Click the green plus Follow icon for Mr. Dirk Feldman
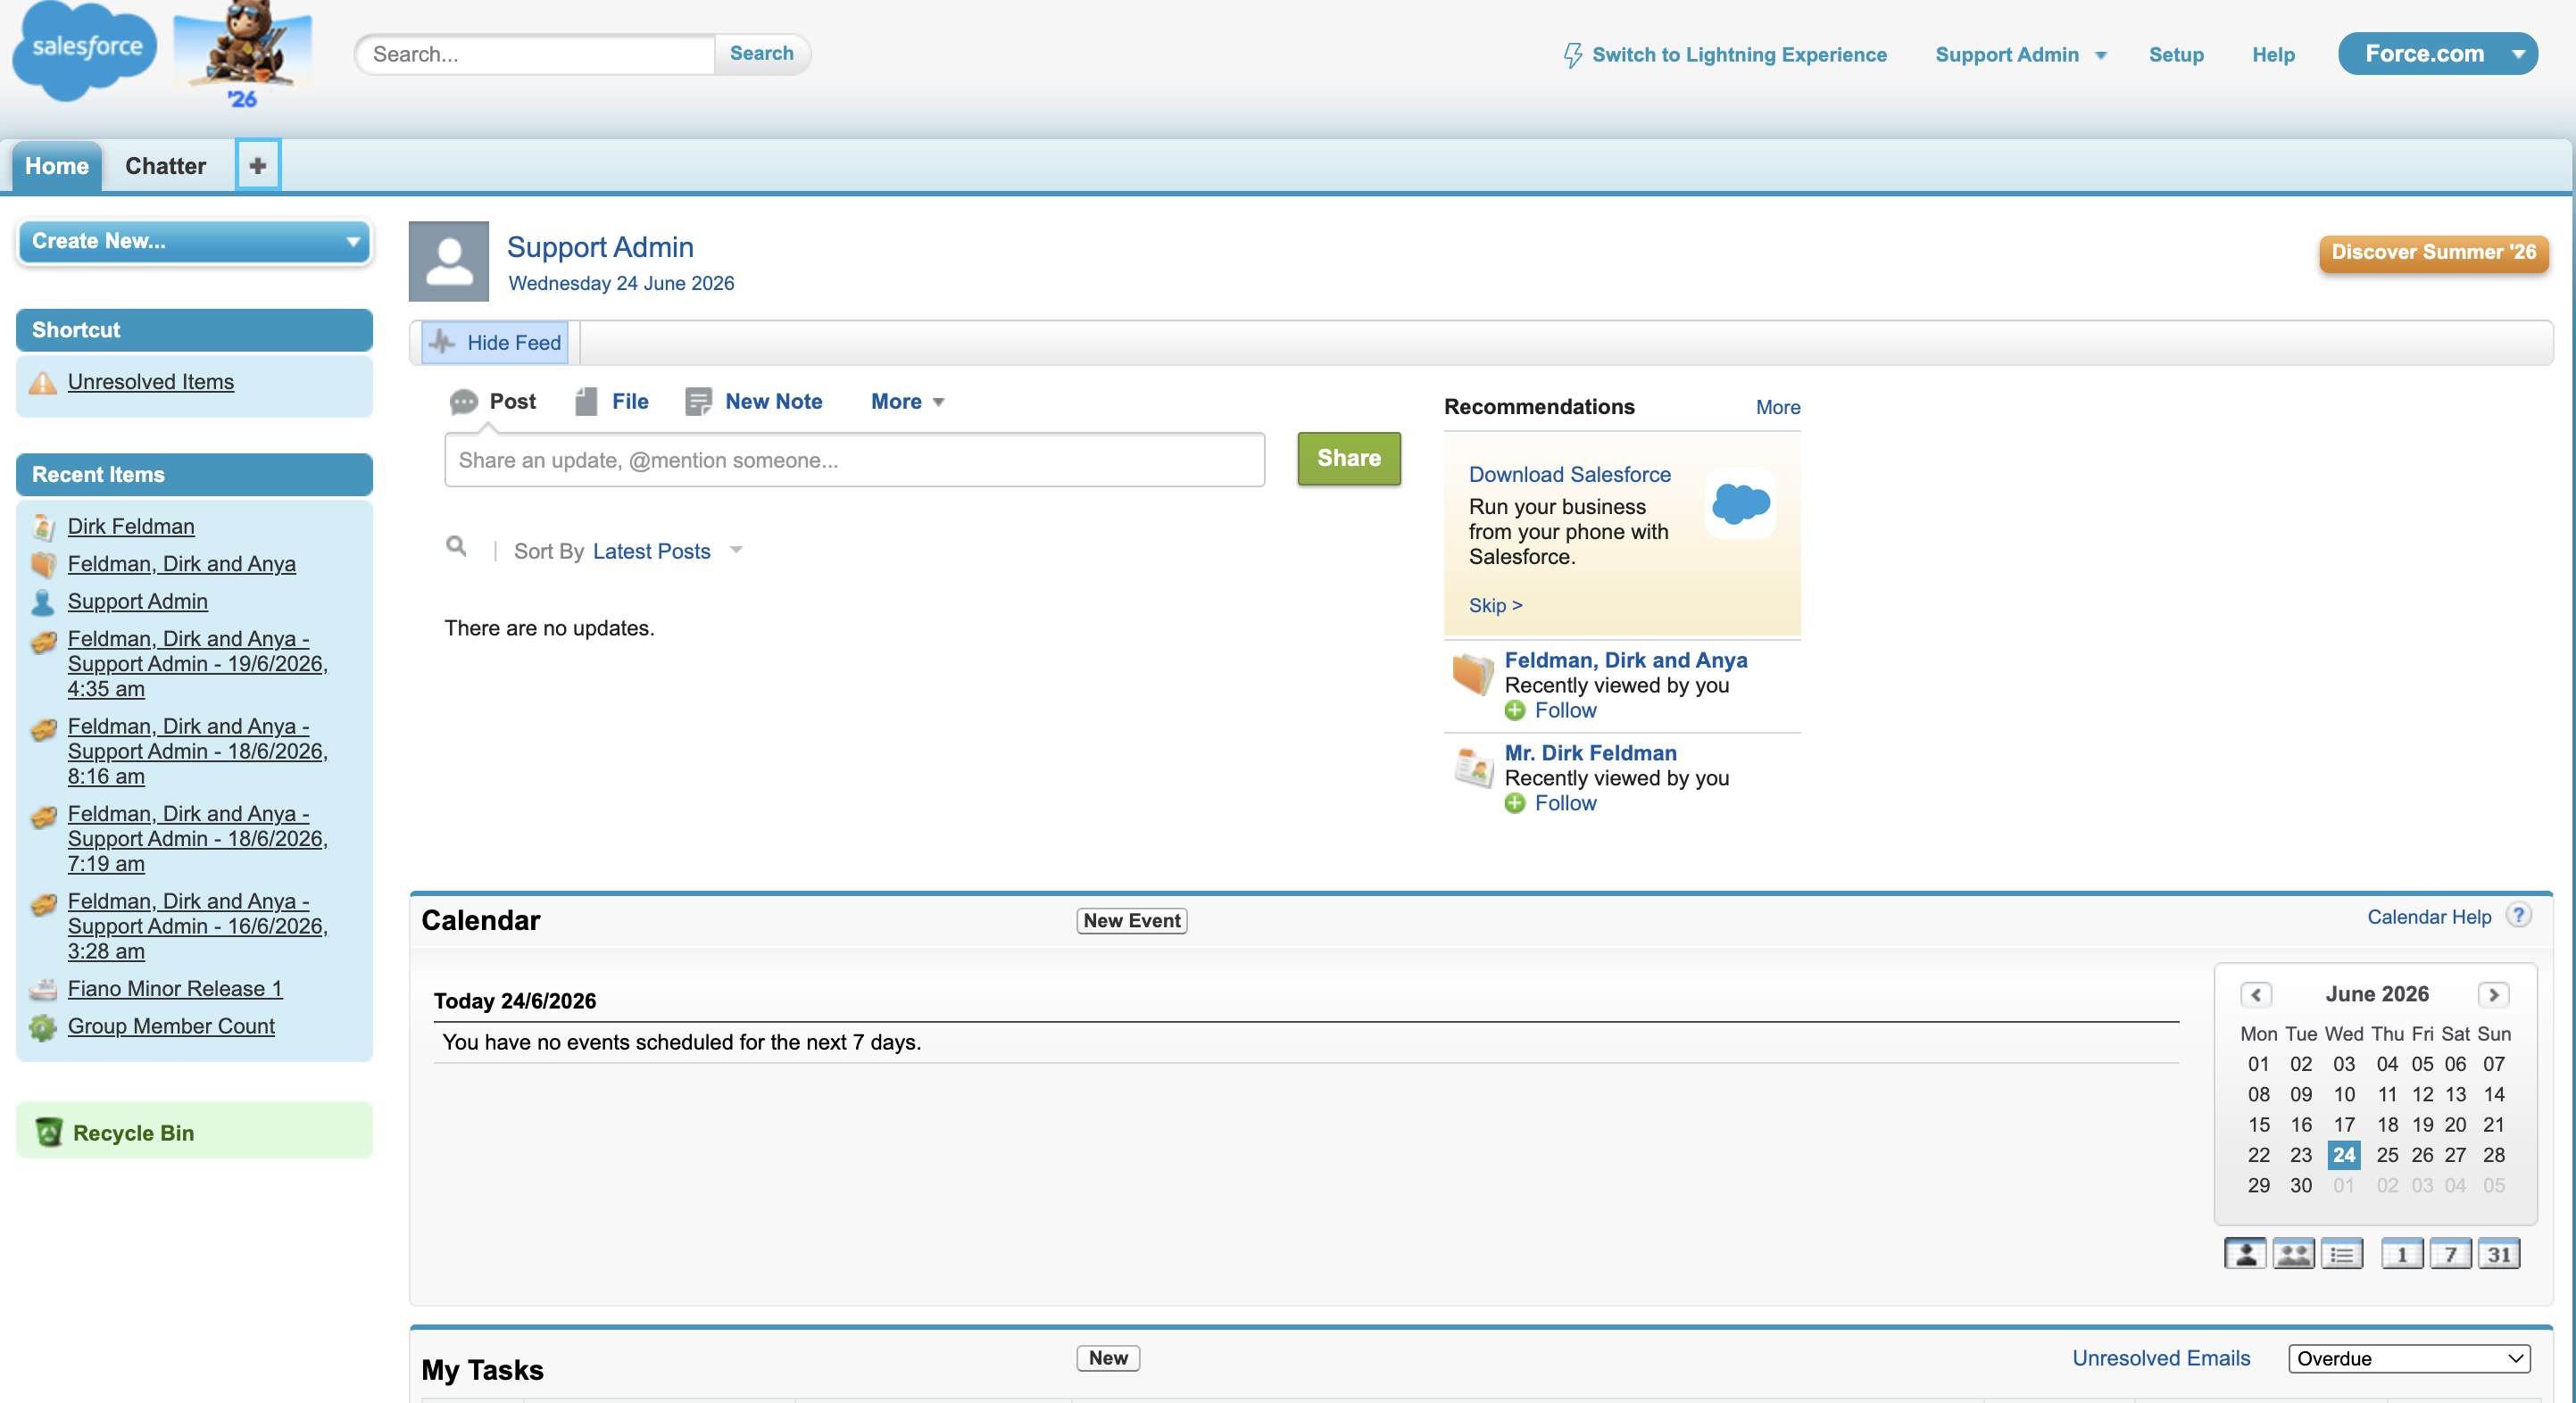2576x1403 pixels. coord(1515,804)
